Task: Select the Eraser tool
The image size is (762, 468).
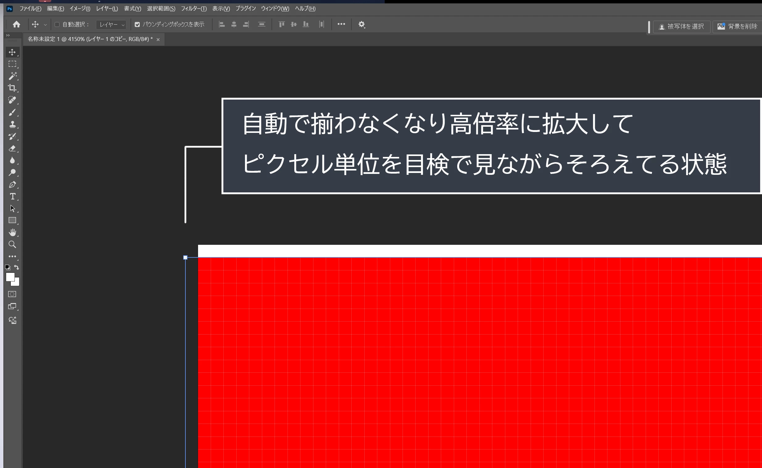Action: [12, 148]
